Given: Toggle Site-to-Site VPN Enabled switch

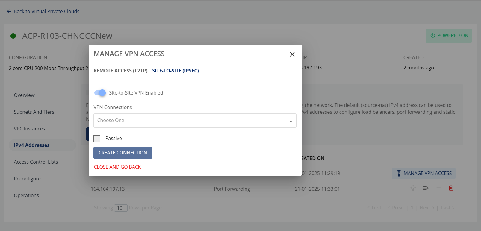Looking at the screenshot, I should pyautogui.click(x=100, y=93).
